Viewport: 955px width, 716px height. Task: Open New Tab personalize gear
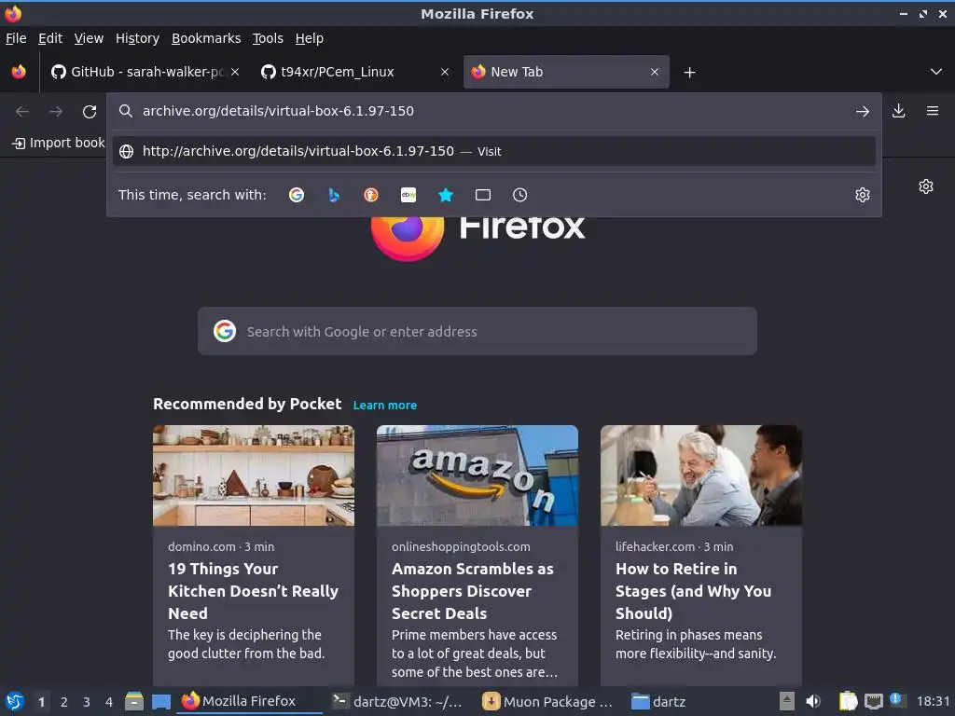tap(926, 186)
